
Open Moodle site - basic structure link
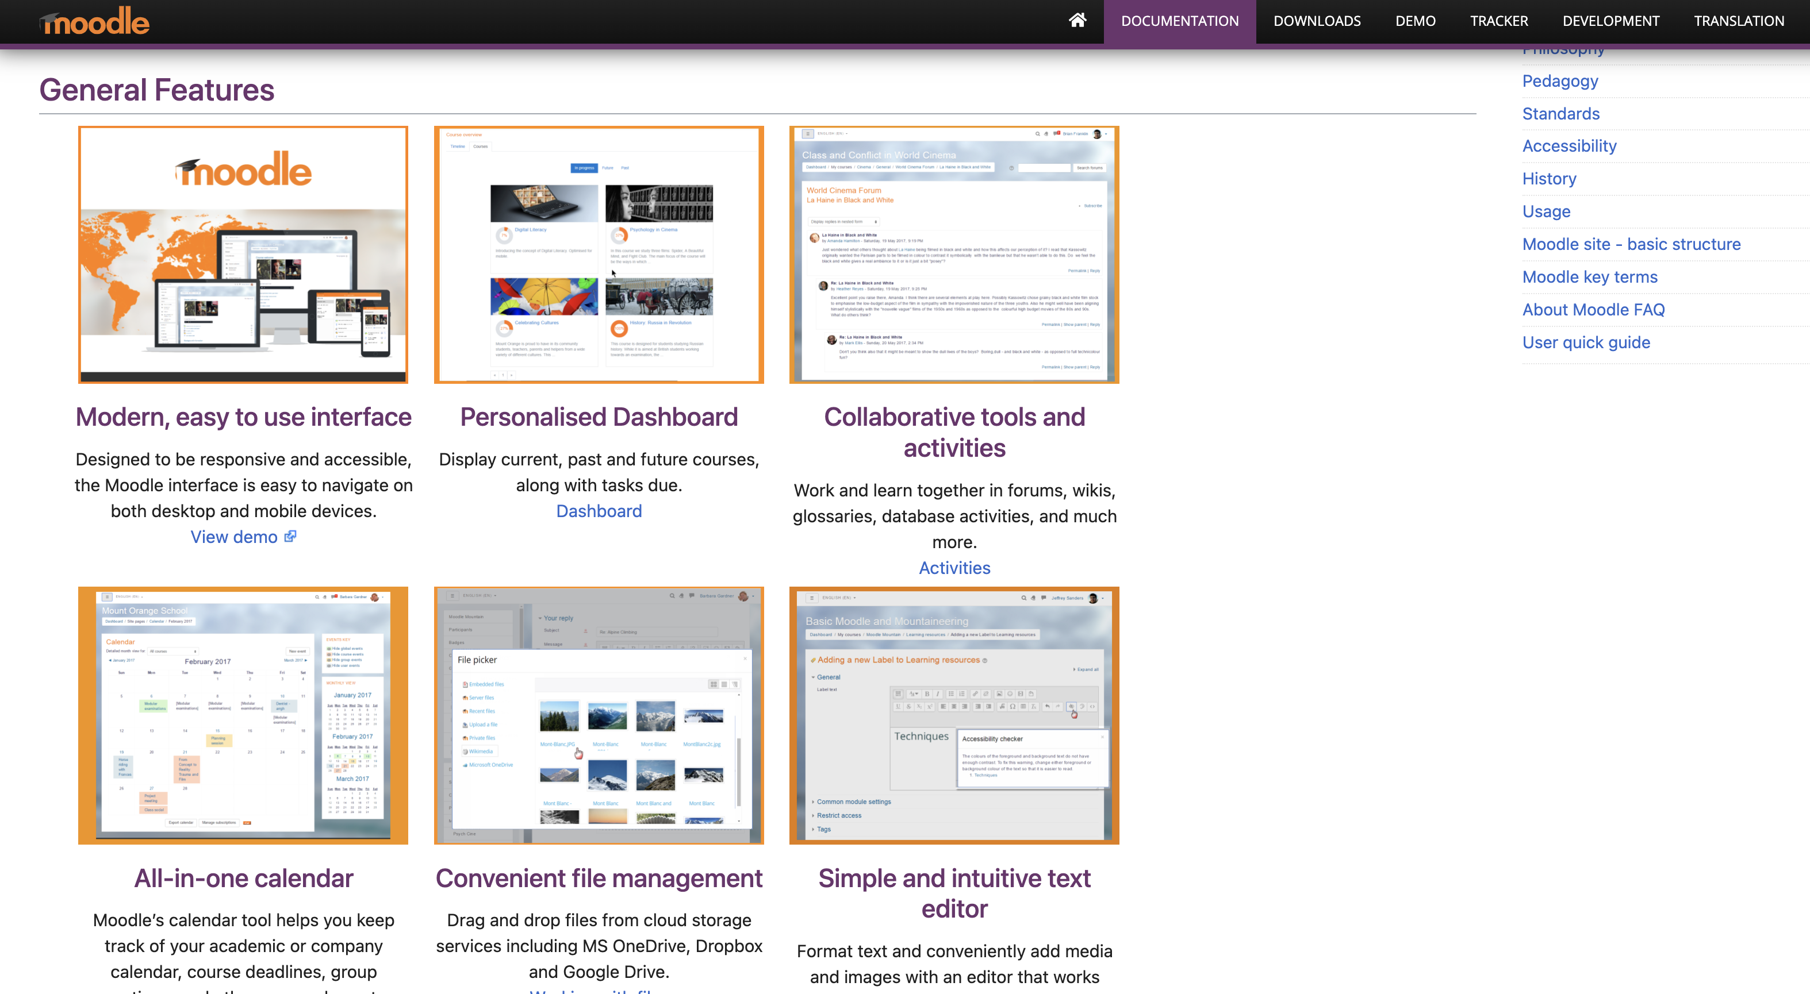1631,244
